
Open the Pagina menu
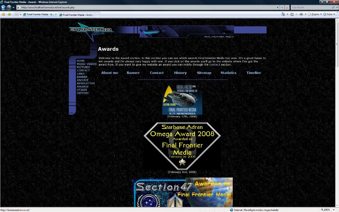[x=315, y=14]
